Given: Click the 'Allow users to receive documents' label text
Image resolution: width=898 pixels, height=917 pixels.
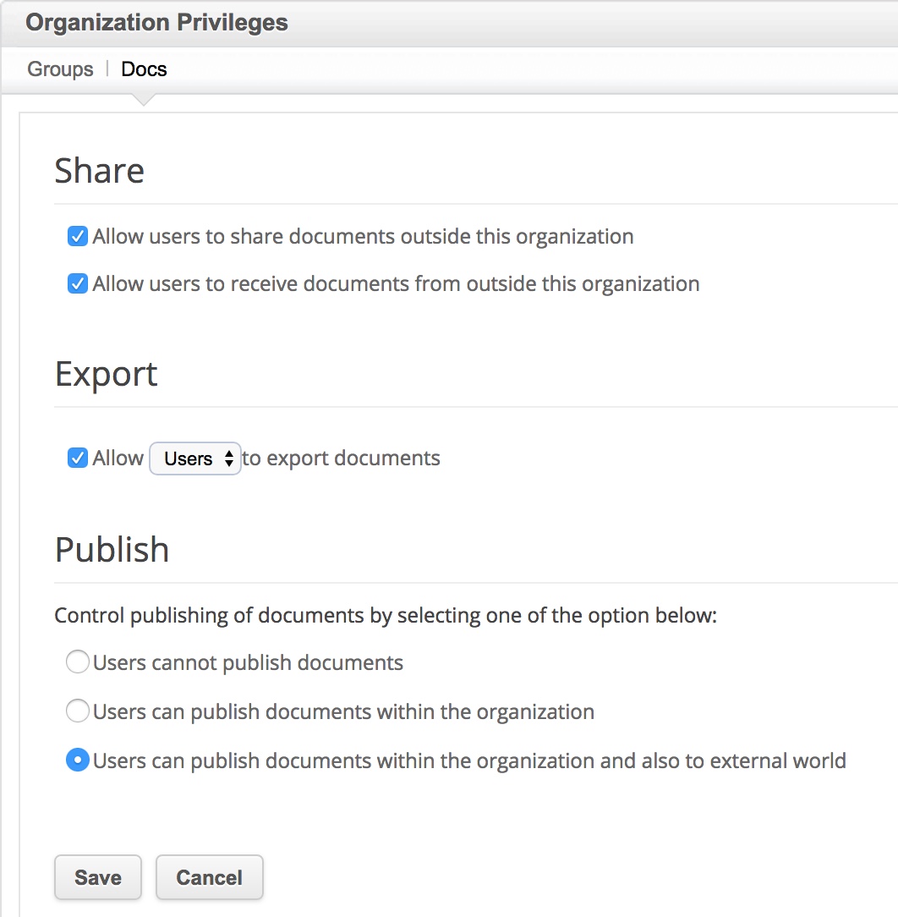Looking at the screenshot, I should pyautogui.click(x=396, y=283).
